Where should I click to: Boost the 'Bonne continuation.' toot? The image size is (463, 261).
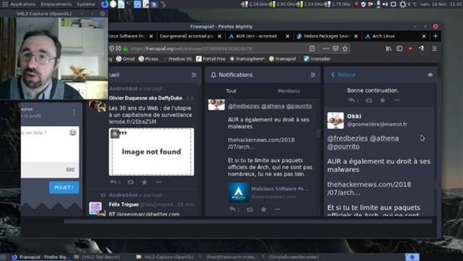click(369, 101)
